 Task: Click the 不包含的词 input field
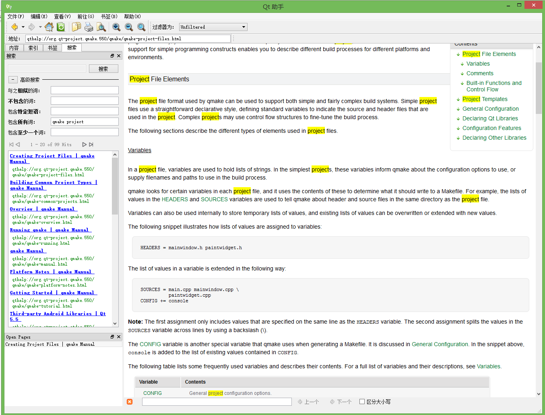(85, 101)
